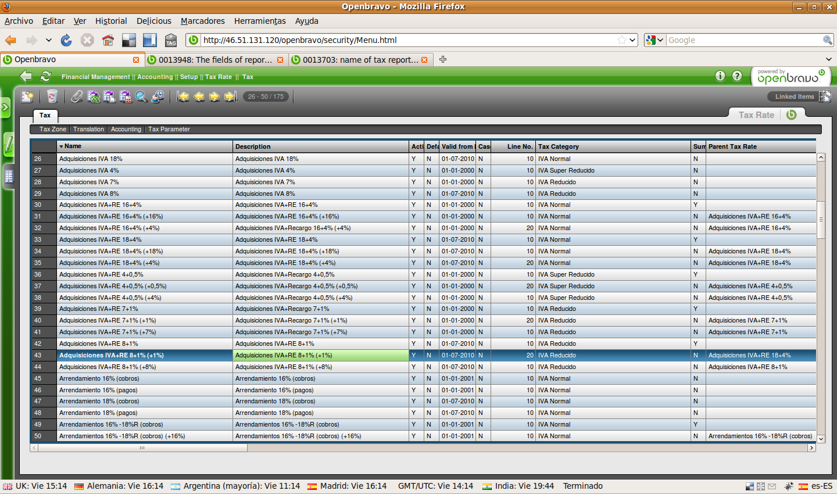Reload the page in the Firefox toolbar
Viewport: 837px width, 494px height.
[x=66, y=40]
